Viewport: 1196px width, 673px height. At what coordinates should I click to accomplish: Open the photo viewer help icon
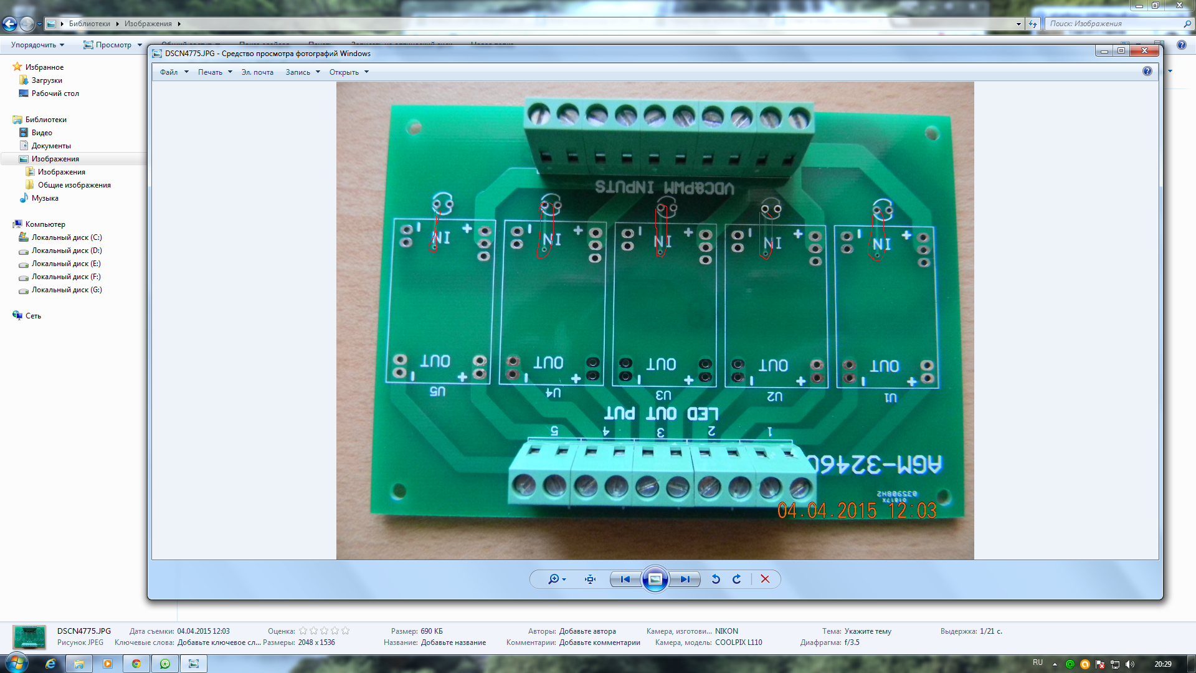(1147, 72)
